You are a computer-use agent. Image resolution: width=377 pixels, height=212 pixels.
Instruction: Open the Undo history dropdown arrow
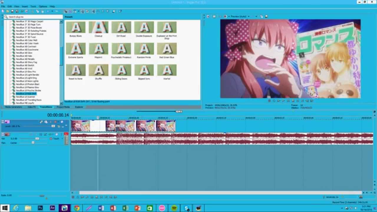(52, 11)
